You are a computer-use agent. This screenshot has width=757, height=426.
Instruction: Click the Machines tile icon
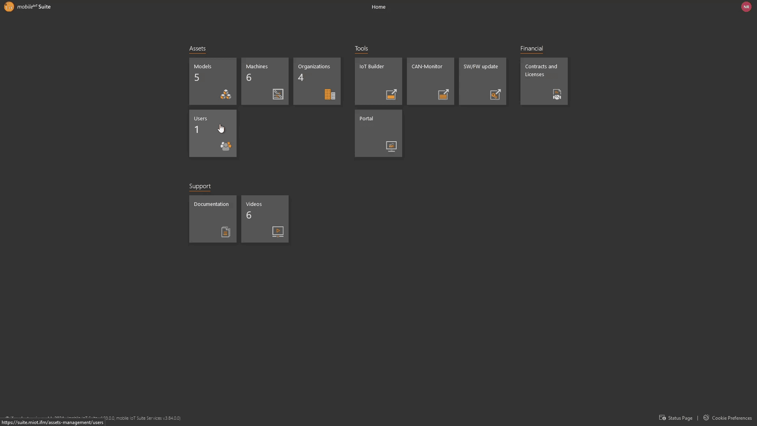(278, 94)
